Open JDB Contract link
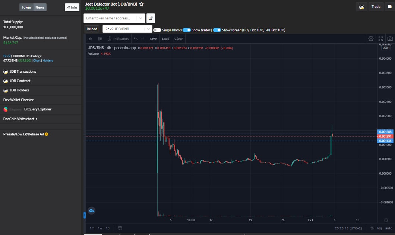The image size is (395, 235). point(20,81)
